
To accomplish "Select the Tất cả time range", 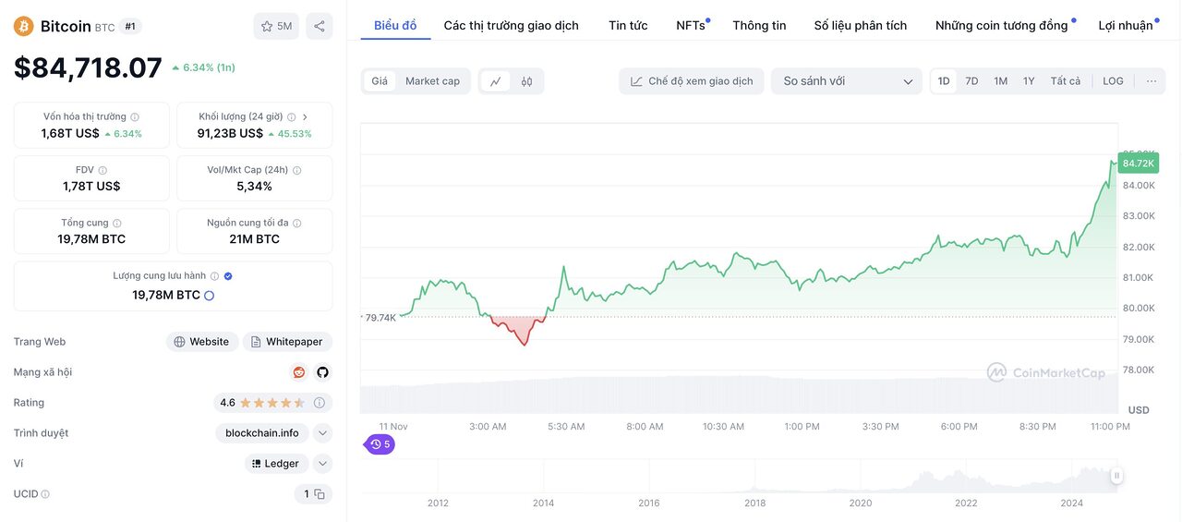I will click(1066, 81).
